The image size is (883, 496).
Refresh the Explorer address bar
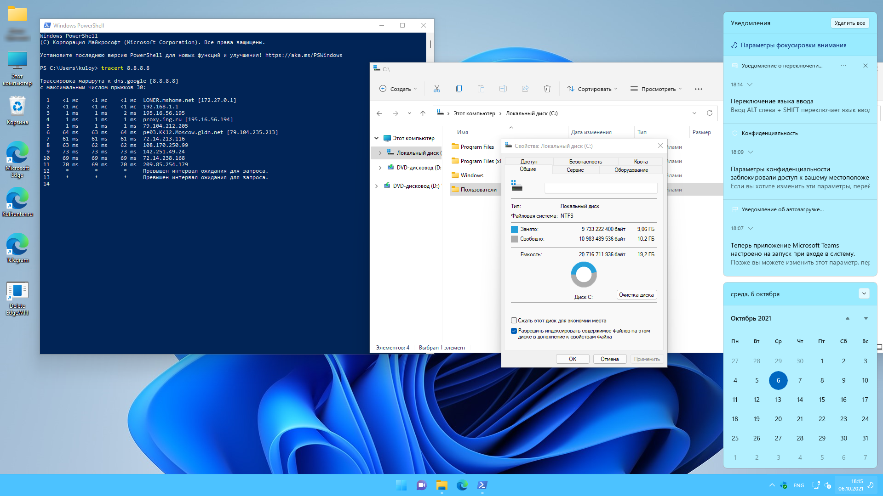(x=709, y=113)
